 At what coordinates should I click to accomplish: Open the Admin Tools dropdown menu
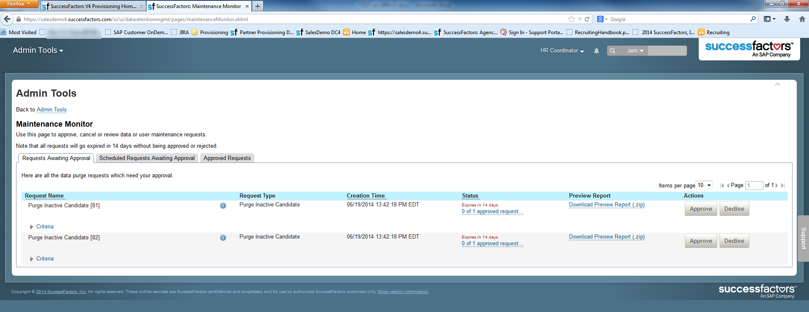point(38,50)
